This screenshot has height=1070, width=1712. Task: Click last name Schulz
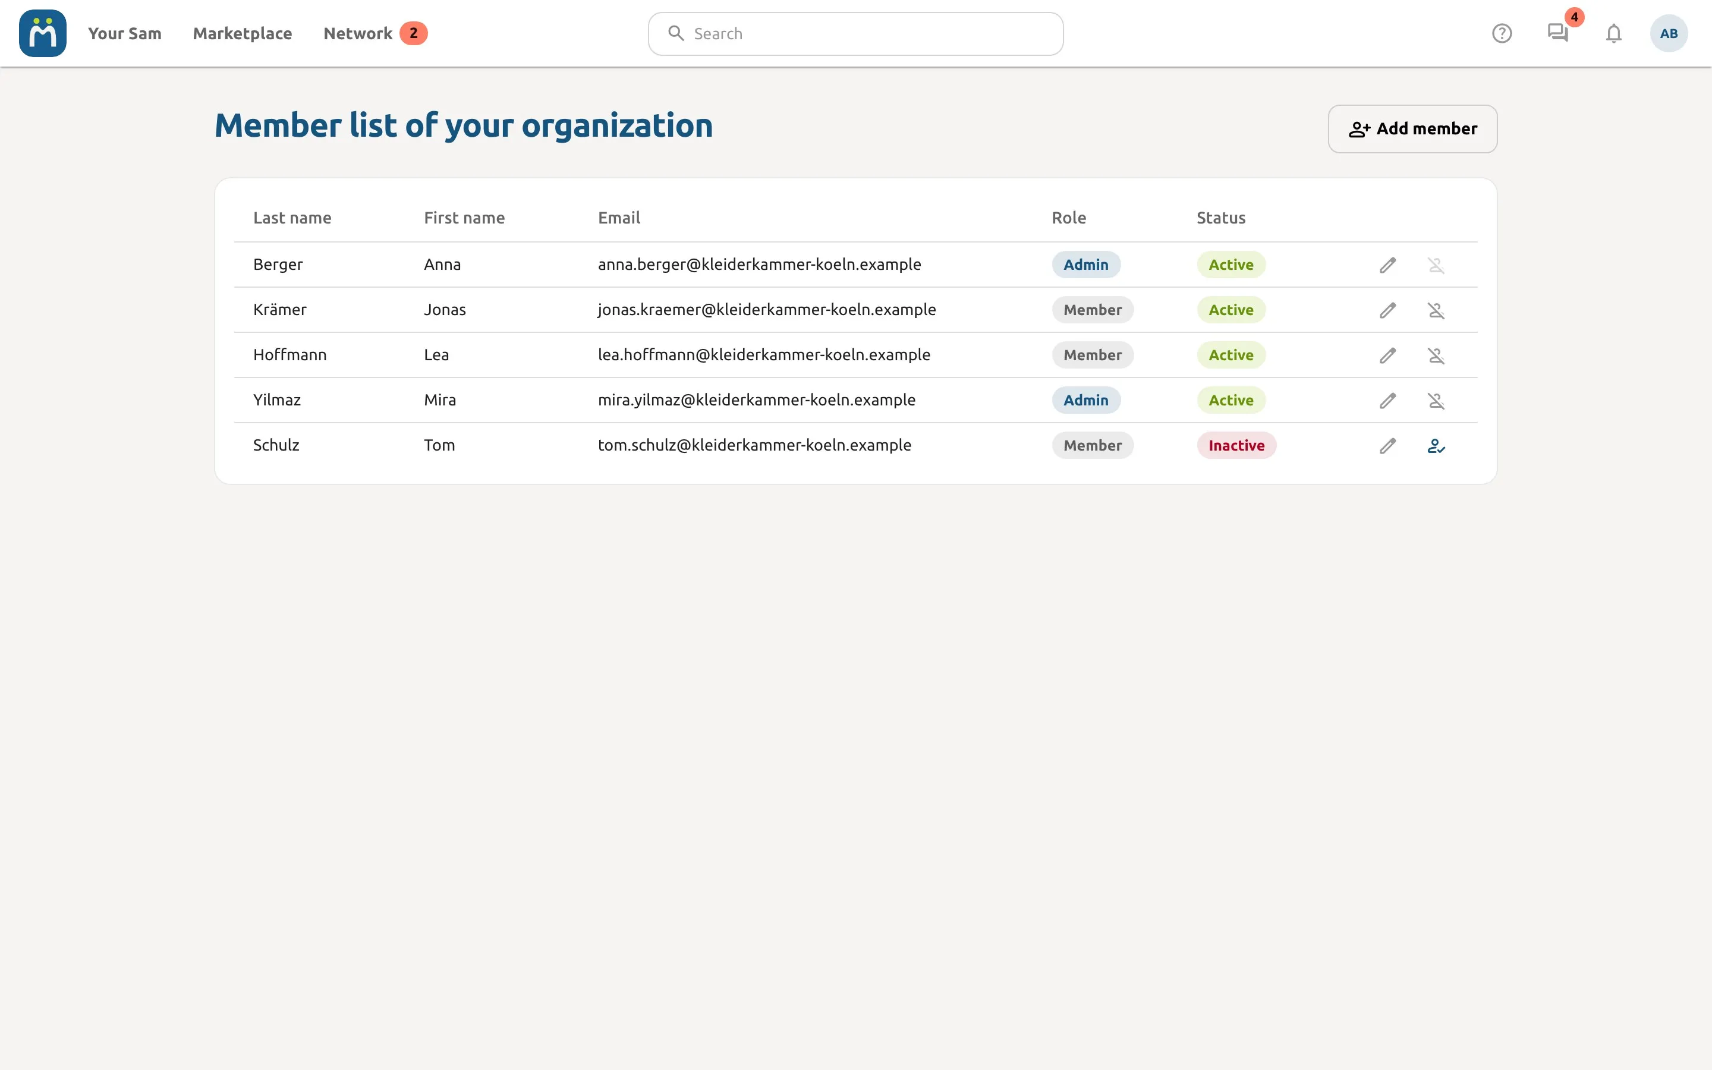click(276, 445)
